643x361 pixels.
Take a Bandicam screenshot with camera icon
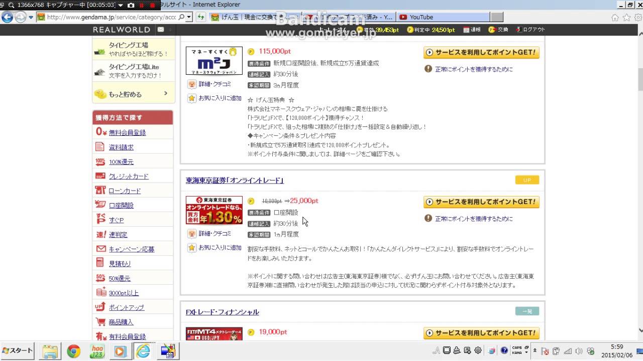[131, 5]
